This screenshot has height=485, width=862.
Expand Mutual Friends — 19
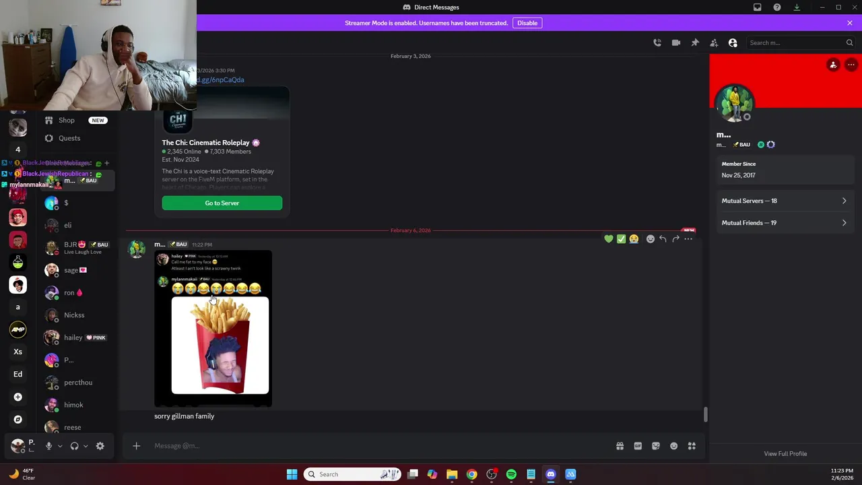784,223
